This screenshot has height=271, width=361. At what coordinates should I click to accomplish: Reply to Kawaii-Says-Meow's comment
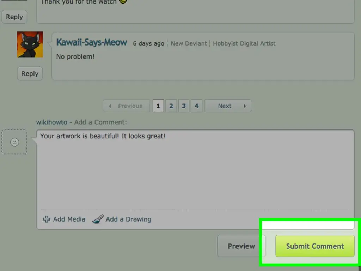[30, 73]
